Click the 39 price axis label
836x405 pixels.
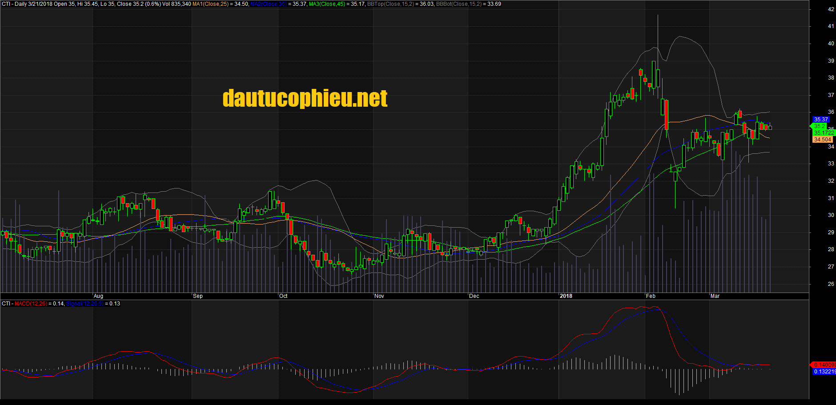(831, 61)
